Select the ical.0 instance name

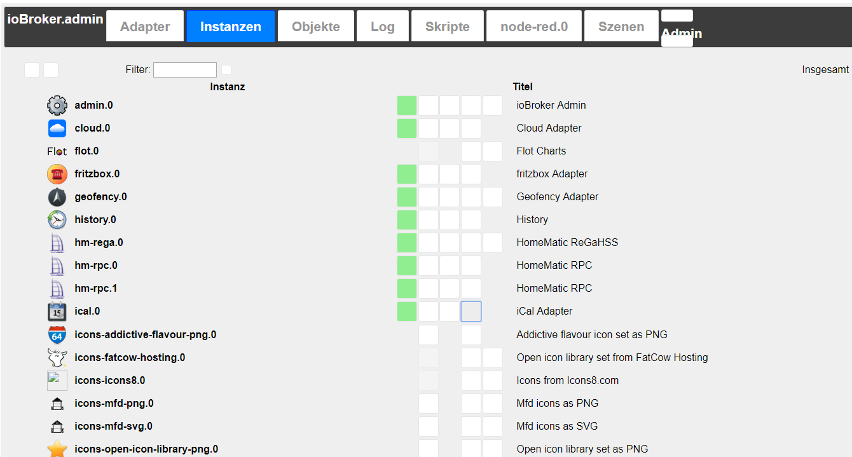pyautogui.click(x=87, y=311)
